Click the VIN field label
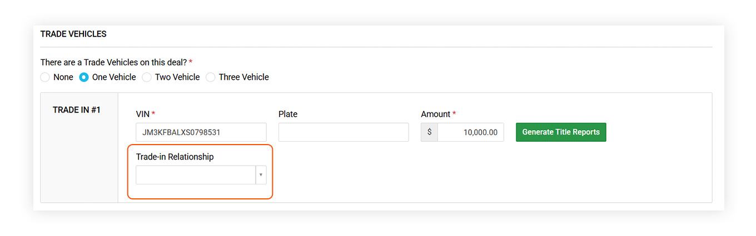Image resolution: width=756 pixels, height=236 pixels. (x=142, y=114)
